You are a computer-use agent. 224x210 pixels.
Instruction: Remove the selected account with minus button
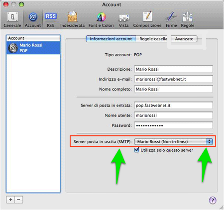point(19,200)
